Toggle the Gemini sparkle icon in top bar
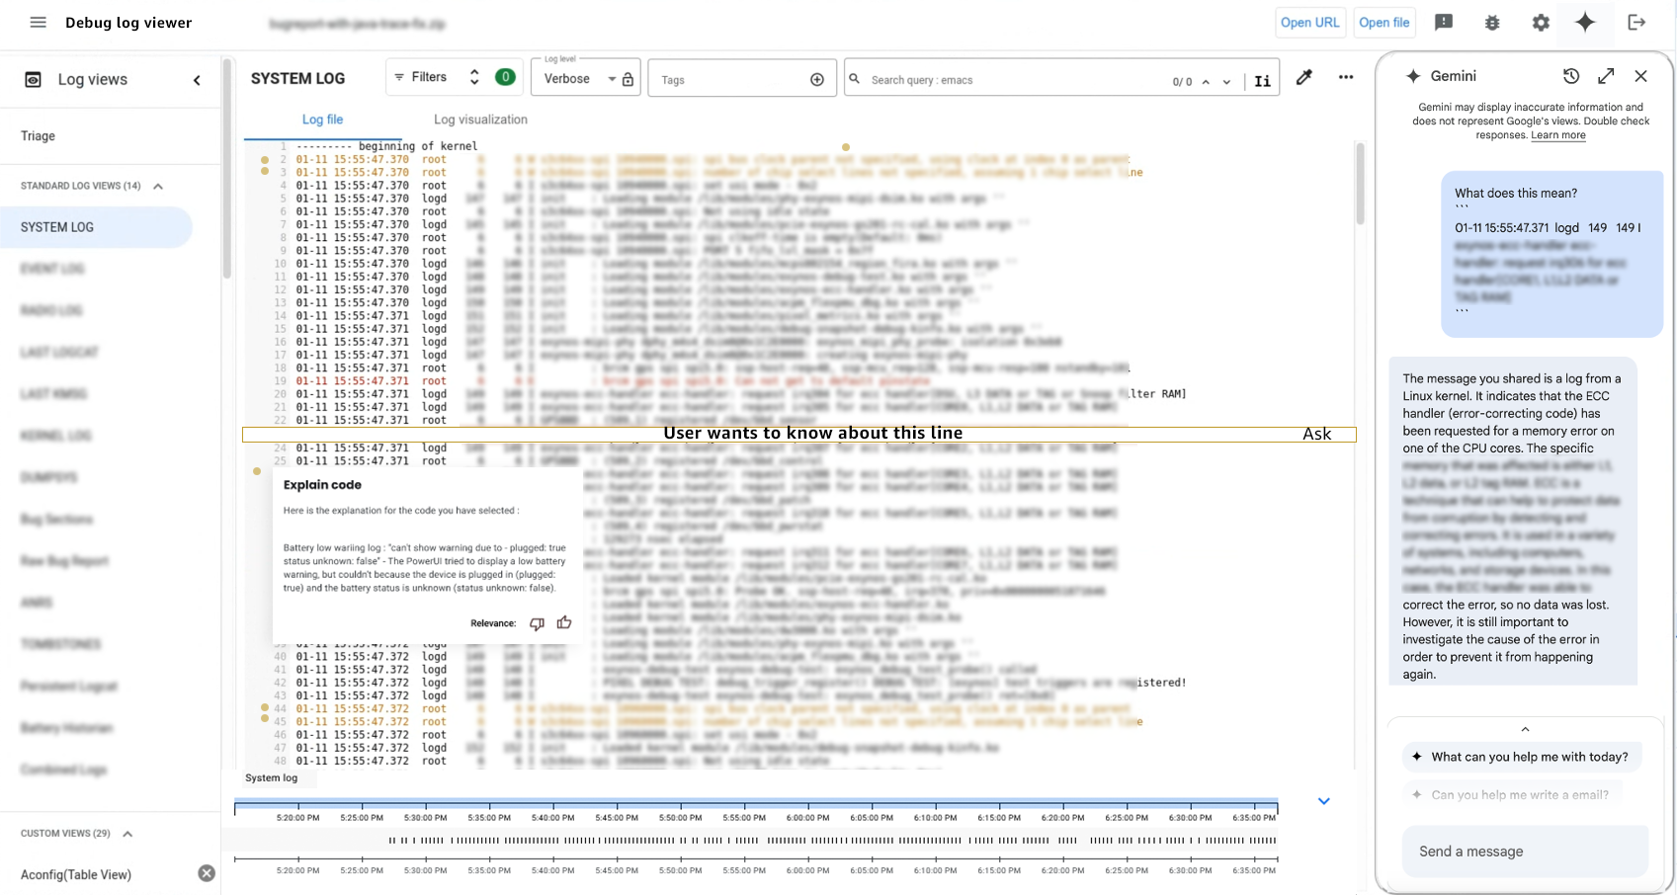 pyautogui.click(x=1585, y=22)
